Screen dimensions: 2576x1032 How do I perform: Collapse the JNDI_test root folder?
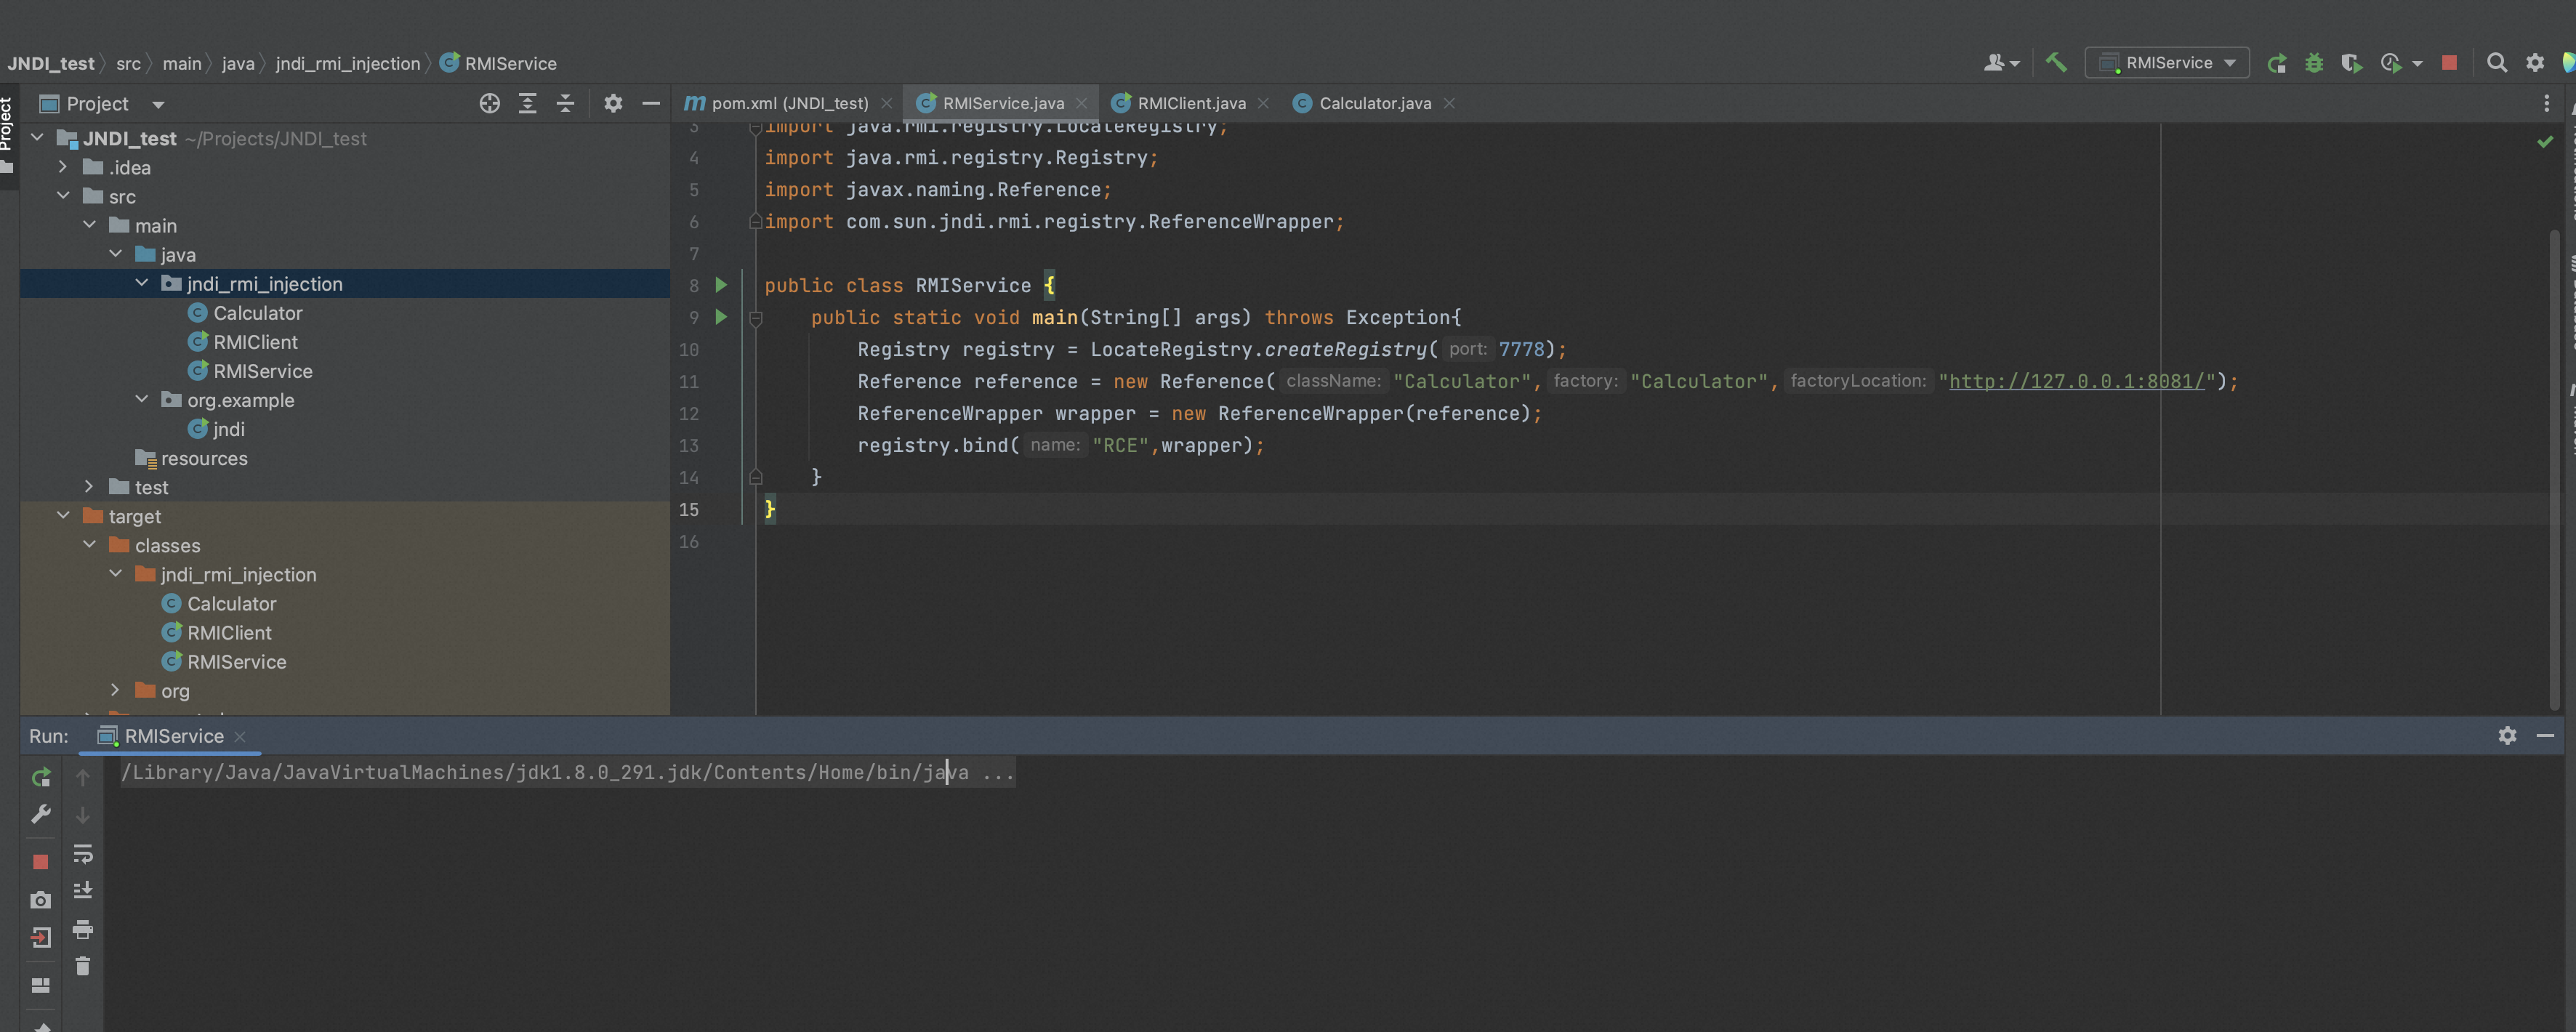pos(37,138)
